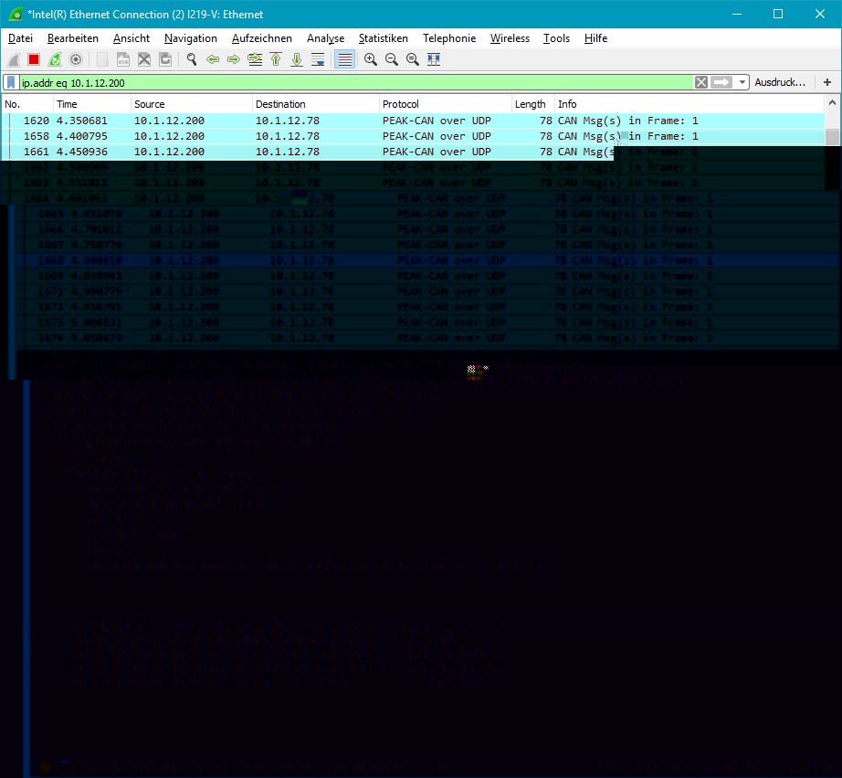Select packet number 1658 row
Viewport: 842px width, 778px height.
[413, 136]
